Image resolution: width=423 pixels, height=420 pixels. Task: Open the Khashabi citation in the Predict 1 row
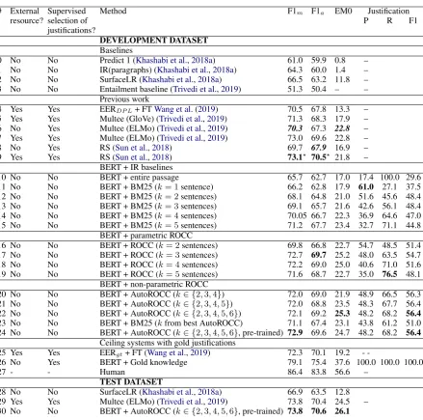(174, 60)
